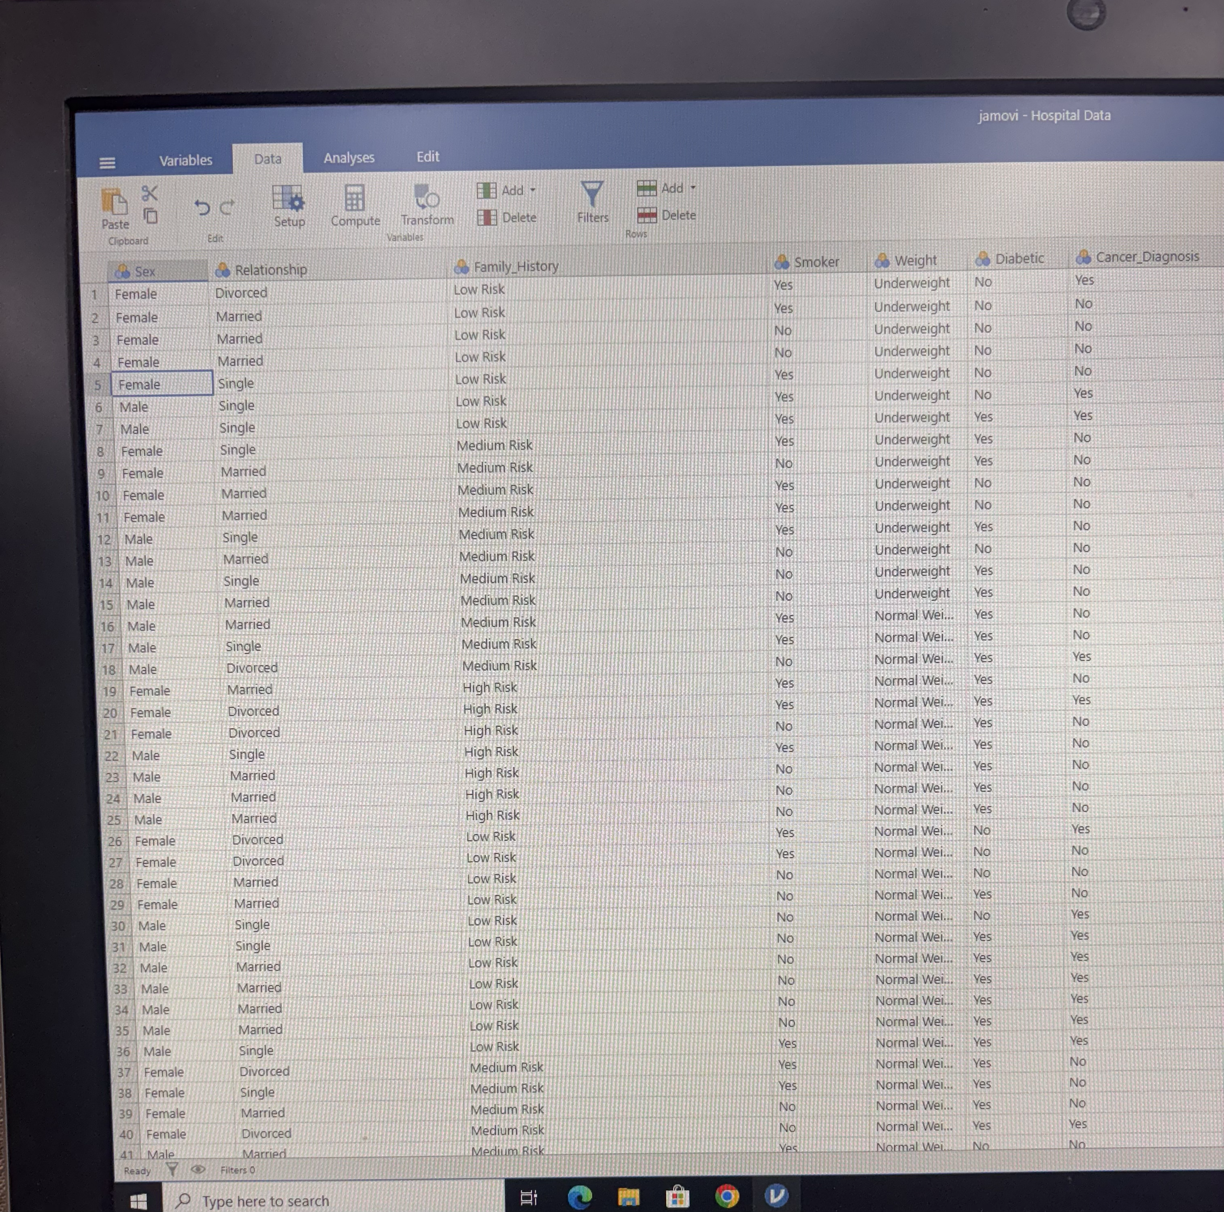Click the Copy icon below the scissors
1224x1212 pixels.
(150, 216)
